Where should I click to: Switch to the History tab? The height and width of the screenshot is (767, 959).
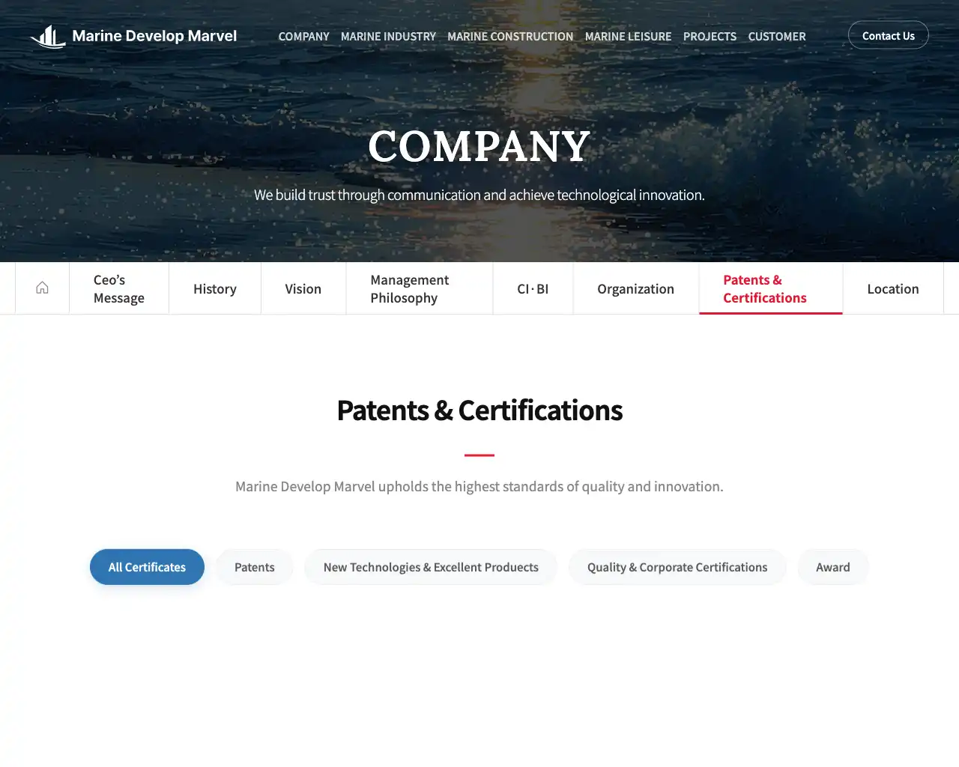pos(215,288)
